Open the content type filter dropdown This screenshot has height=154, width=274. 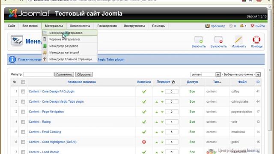tap(205, 74)
